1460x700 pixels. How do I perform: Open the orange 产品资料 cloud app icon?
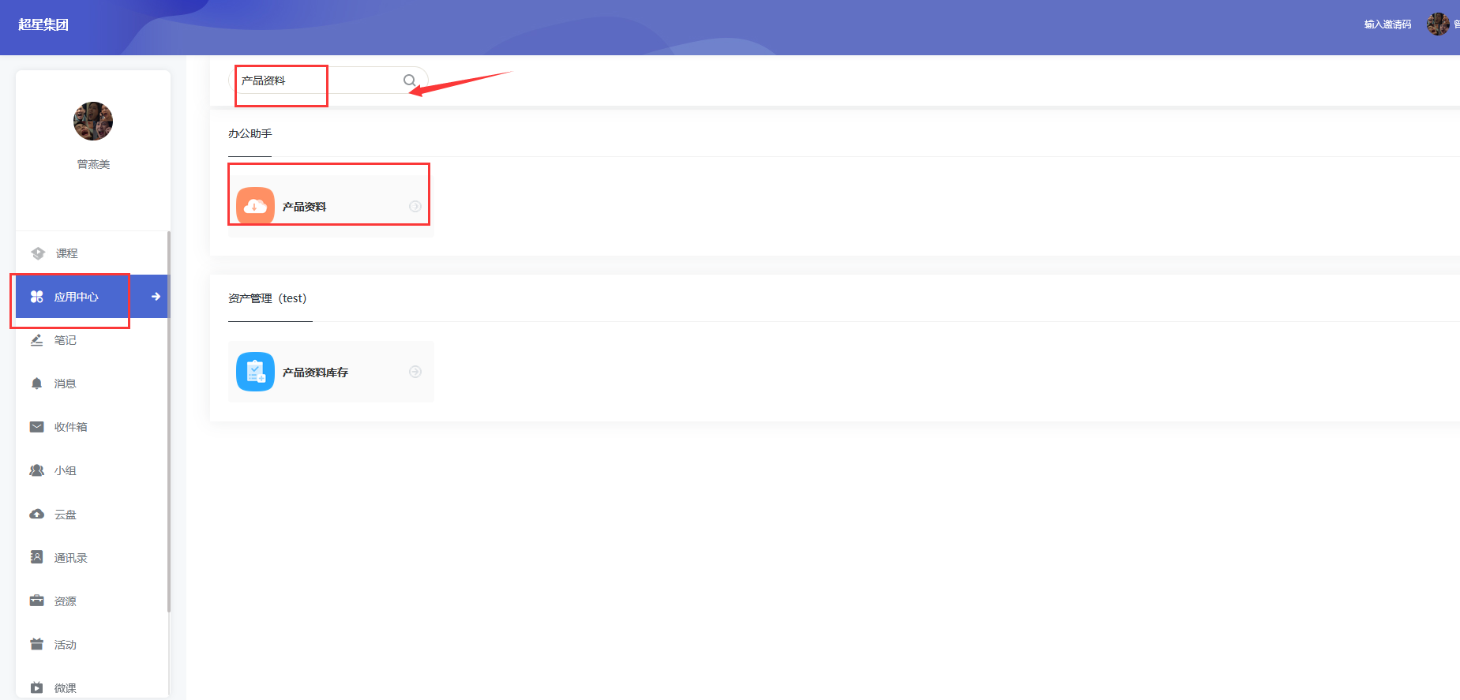(255, 206)
